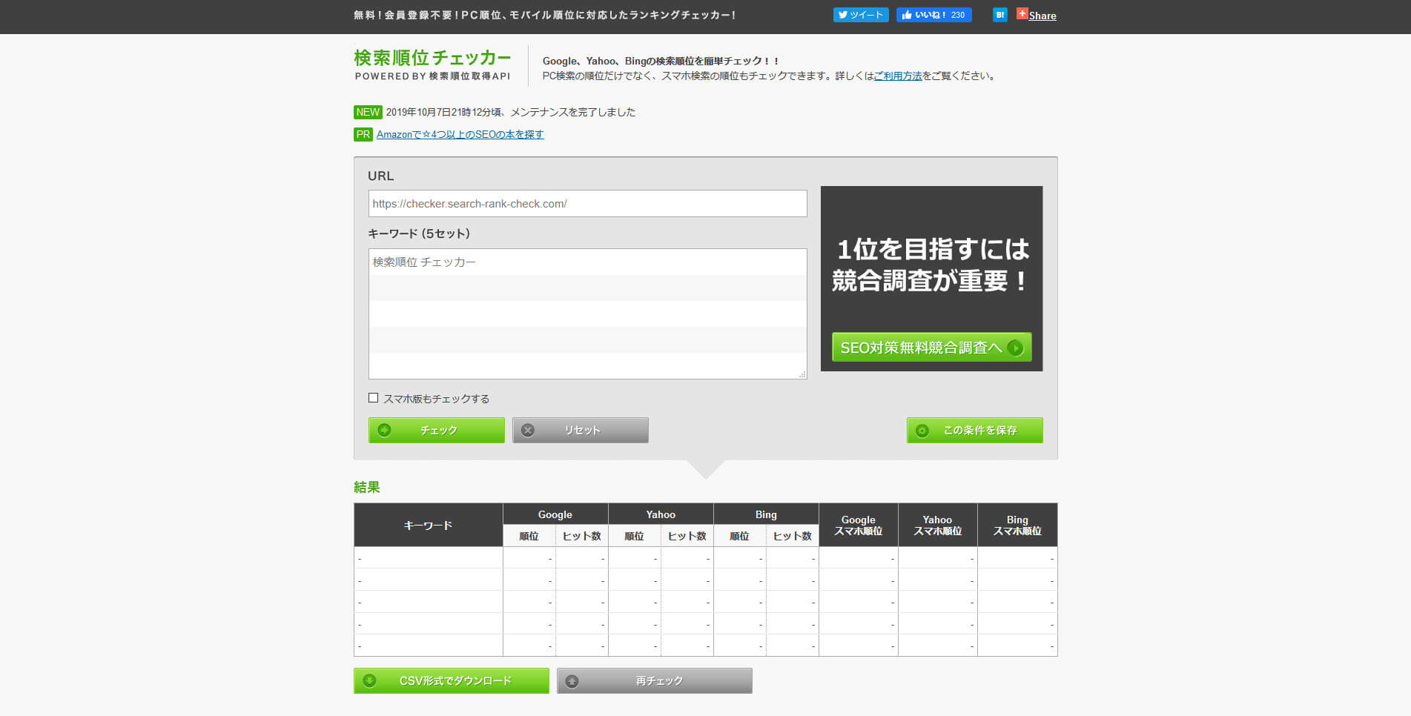
Task: Click the green NEW badge
Action: click(368, 112)
